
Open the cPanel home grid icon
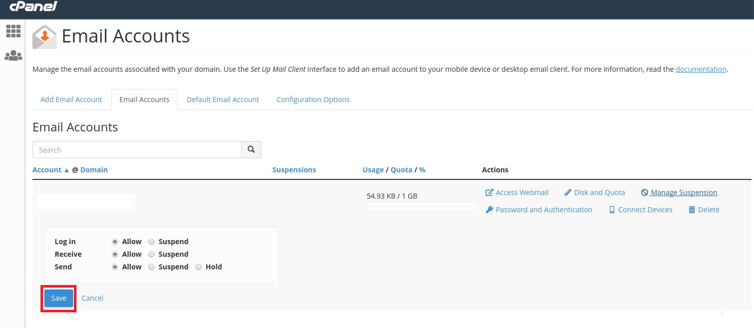tap(13, 31)
